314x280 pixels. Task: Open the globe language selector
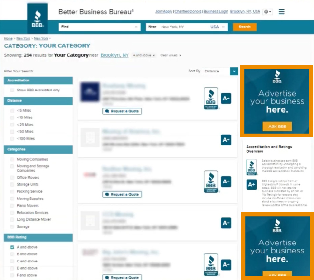pos(267,12)
